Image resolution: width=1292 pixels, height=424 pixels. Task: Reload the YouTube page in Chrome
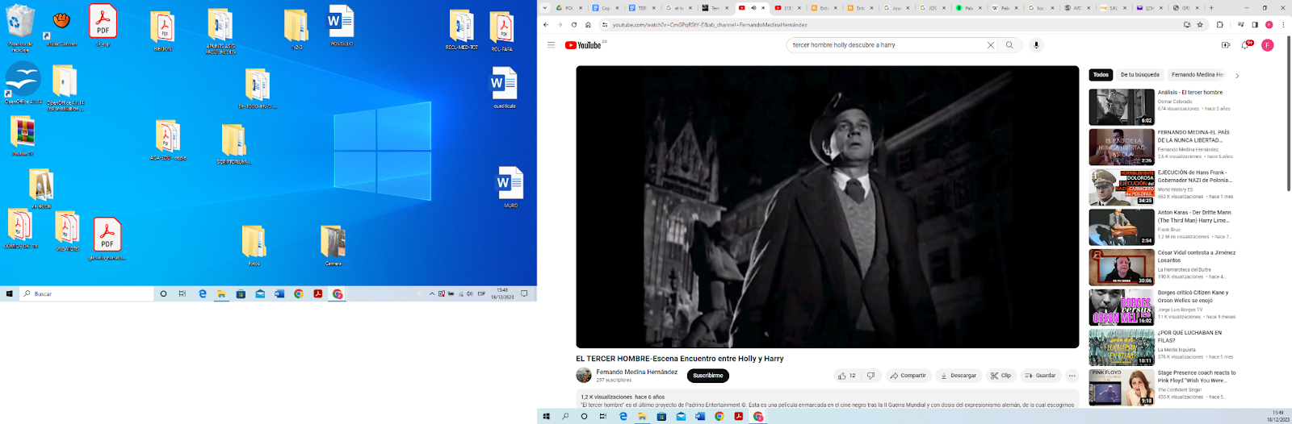point(574,25)
